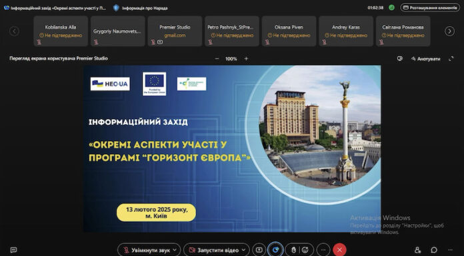Viewport: 464px width, 256px height.
Task: Enter full screen with expand arrows icon
Action: (451, 59)
